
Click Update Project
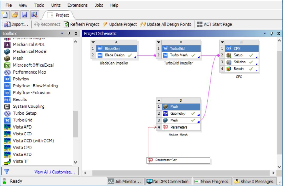click(120, 25)
